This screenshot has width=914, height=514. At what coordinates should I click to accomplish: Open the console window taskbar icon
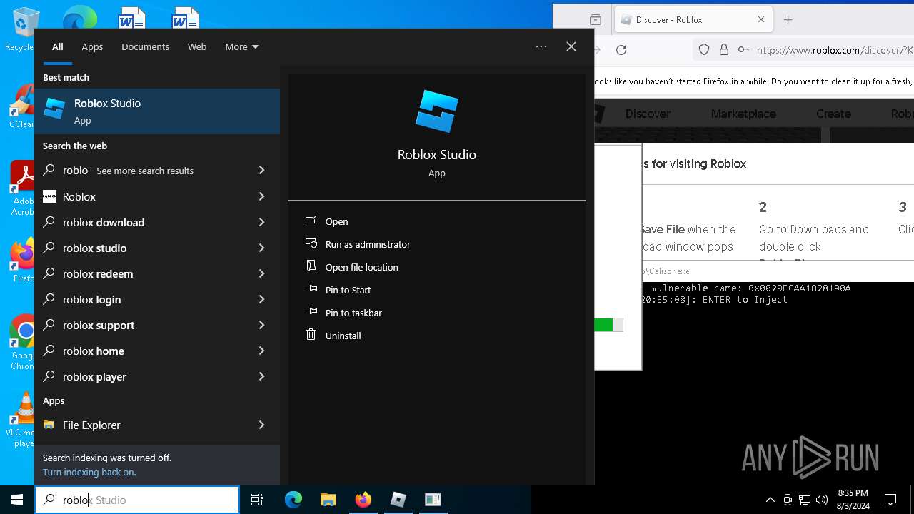click(433, 500)
